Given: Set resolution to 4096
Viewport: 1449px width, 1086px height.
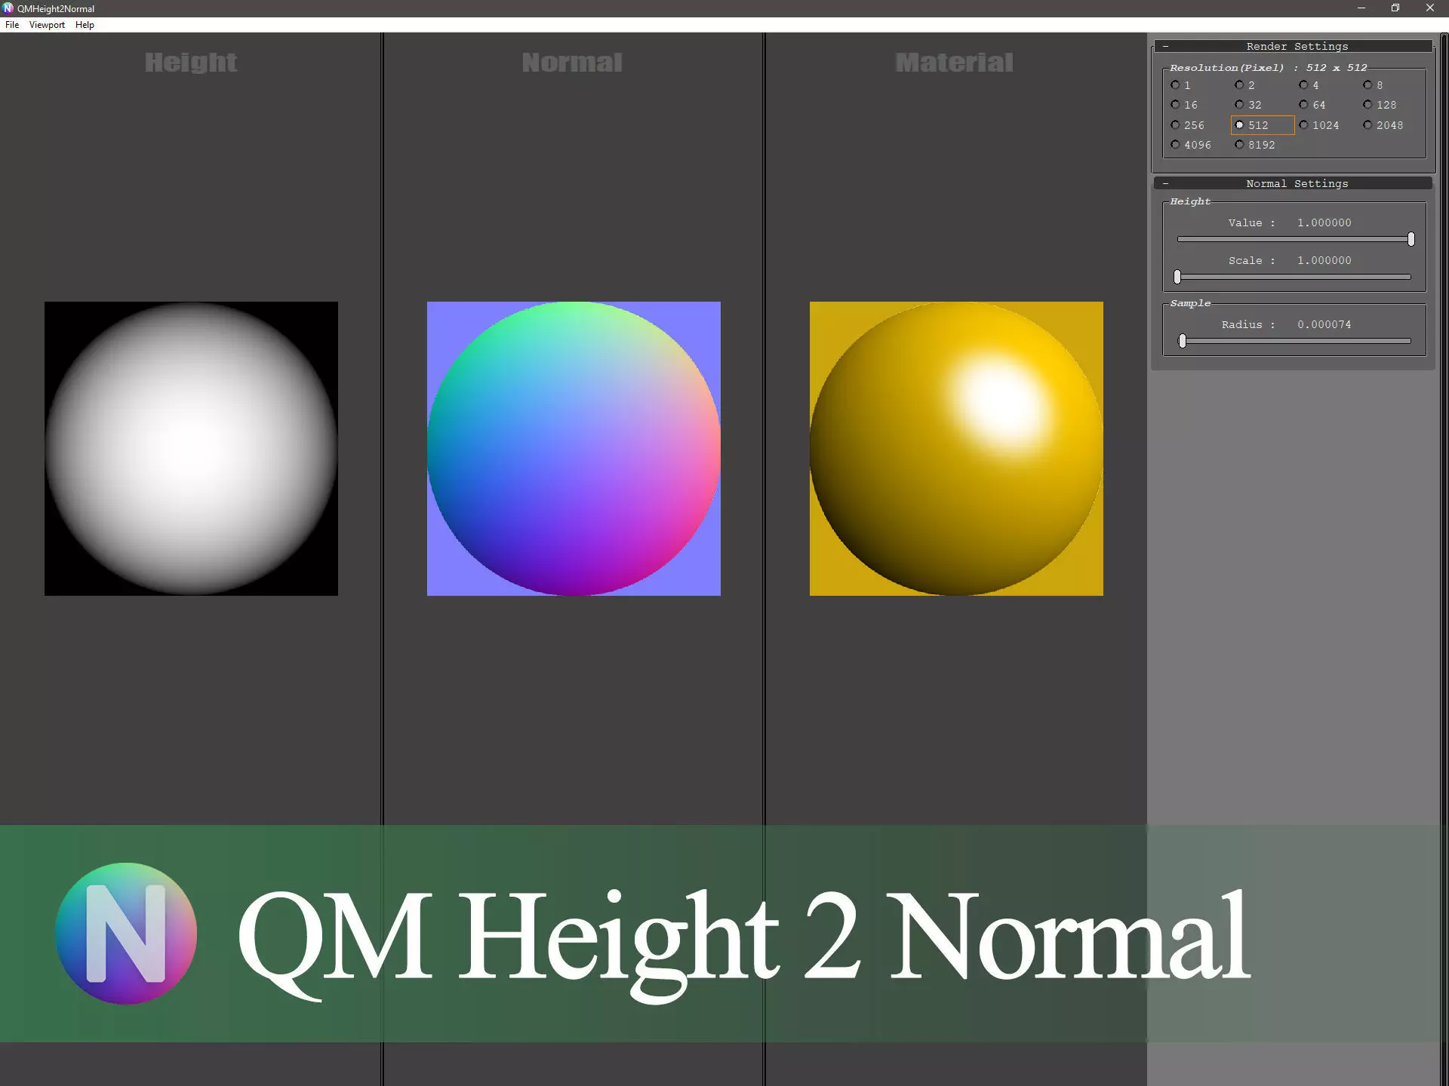Looking at the screenshot, I should click(x=1175, y=145).
